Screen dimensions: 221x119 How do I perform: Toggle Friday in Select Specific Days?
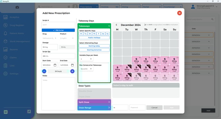click(x=99, y=34)
